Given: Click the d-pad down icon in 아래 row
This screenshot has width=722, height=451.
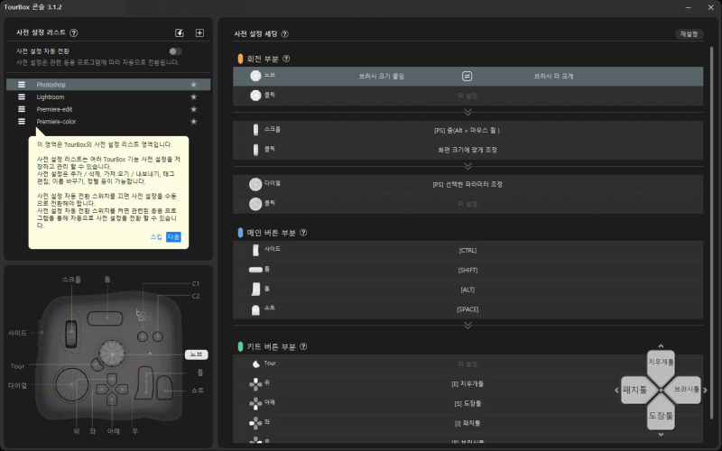Looking at the screenshot, I should [x=255, y=403].
